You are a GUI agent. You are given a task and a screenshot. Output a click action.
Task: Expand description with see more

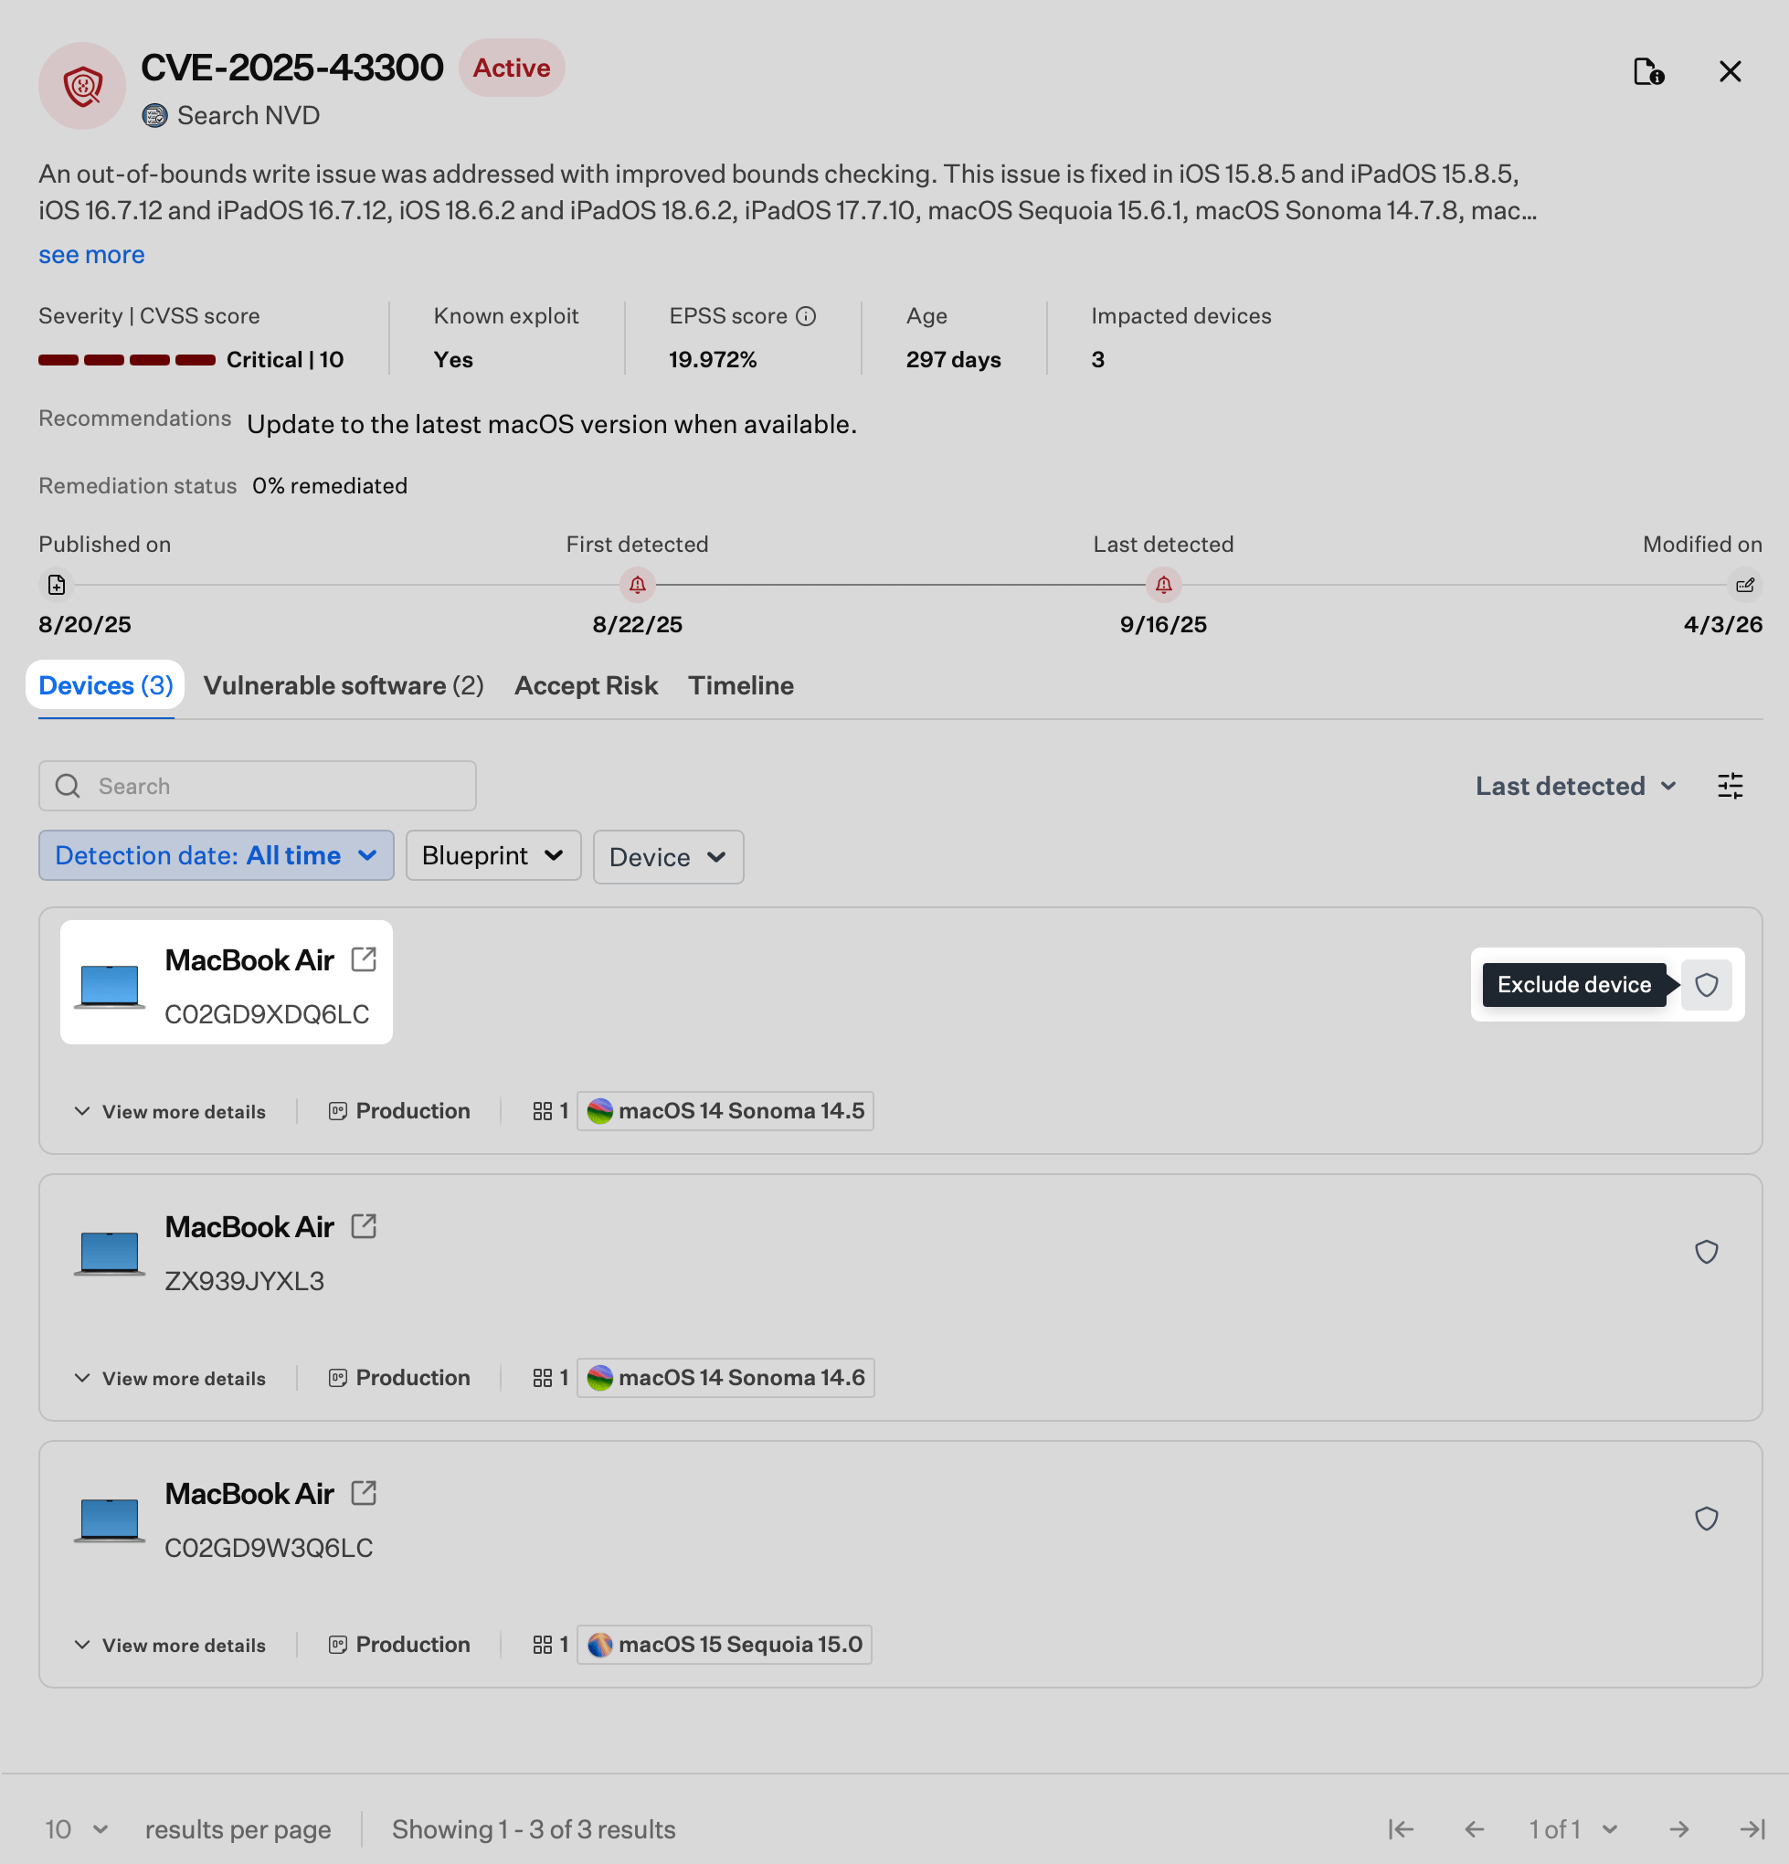tap(91, 254)
